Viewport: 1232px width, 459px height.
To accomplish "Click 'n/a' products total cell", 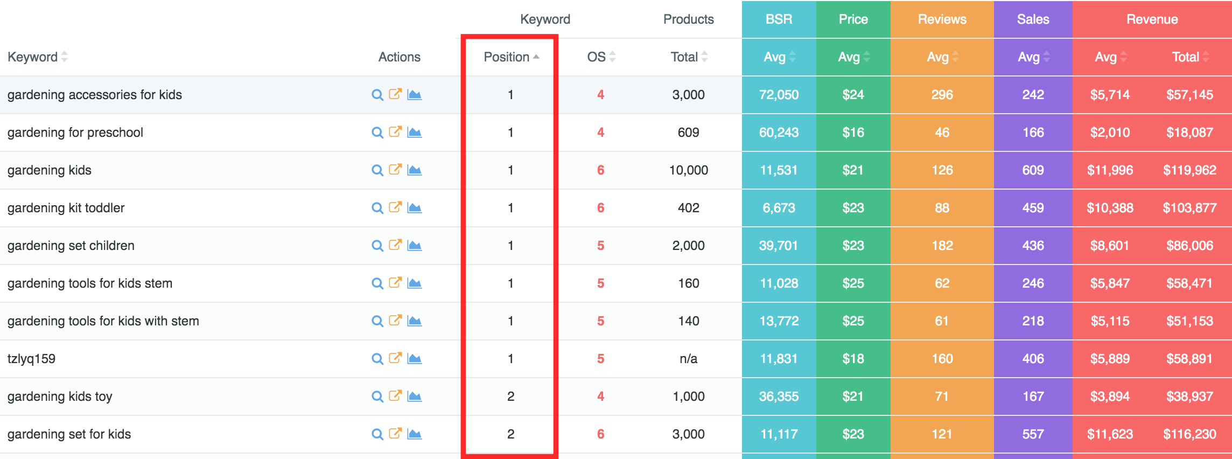I will click(x=689, y=359).
